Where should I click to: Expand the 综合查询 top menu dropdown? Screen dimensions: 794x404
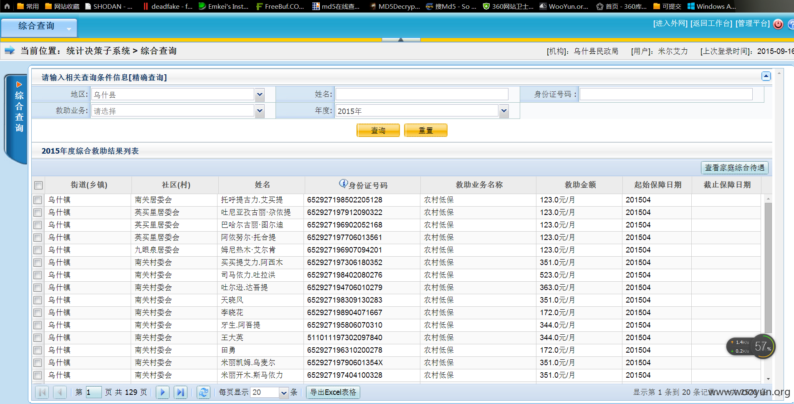pos(69,28)
